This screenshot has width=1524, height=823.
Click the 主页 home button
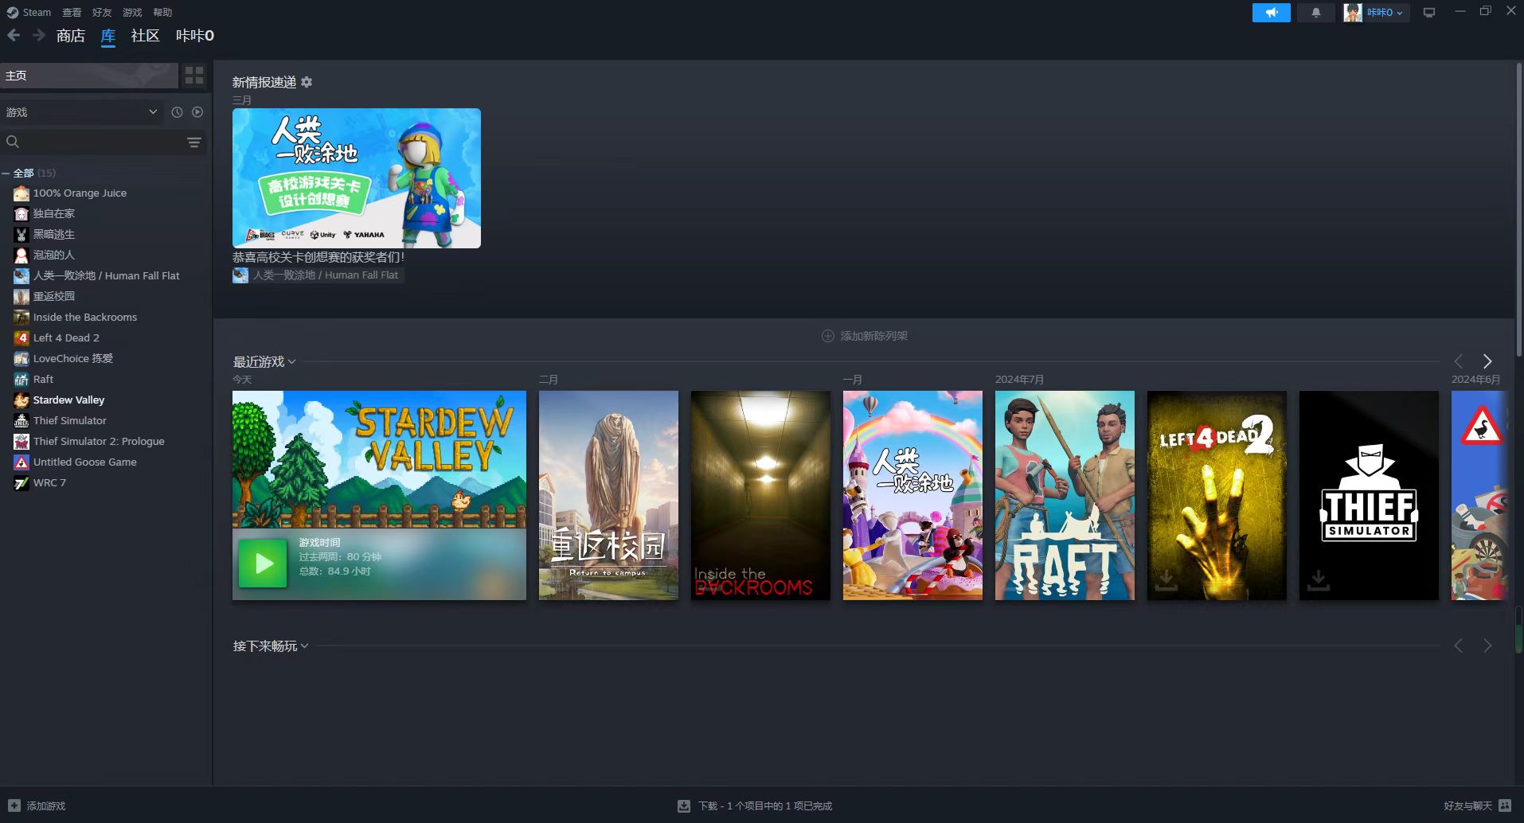[89, 76]
